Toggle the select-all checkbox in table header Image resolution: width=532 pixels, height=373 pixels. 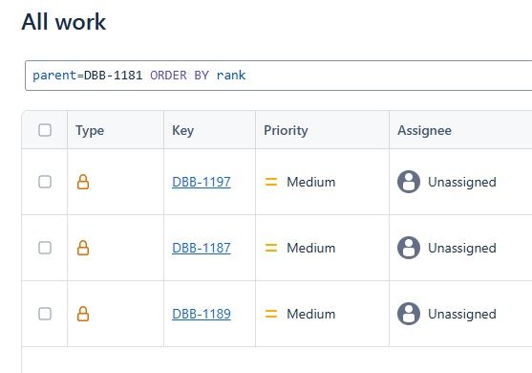pyautogui.click(x=45, y=130)
